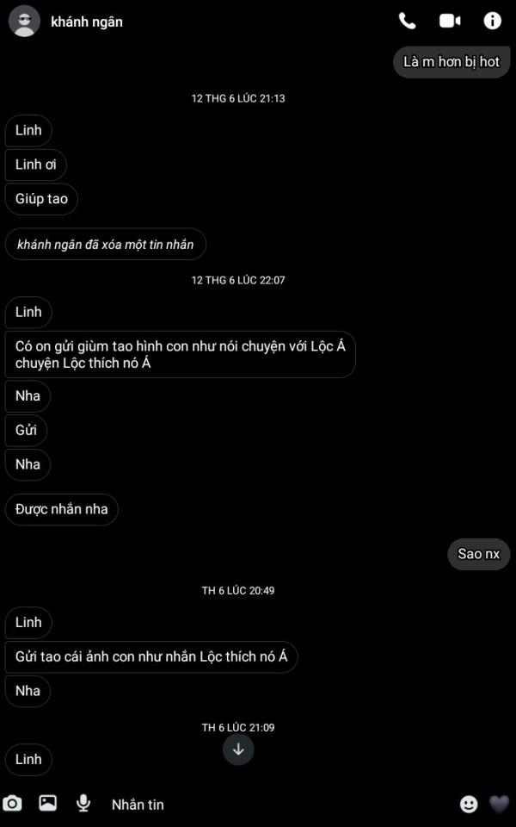Select the 'Linh ơi' message bubble

tap(36, 165)
